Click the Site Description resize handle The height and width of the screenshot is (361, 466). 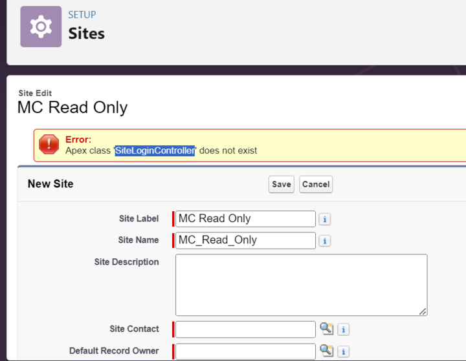click(423, 311)
